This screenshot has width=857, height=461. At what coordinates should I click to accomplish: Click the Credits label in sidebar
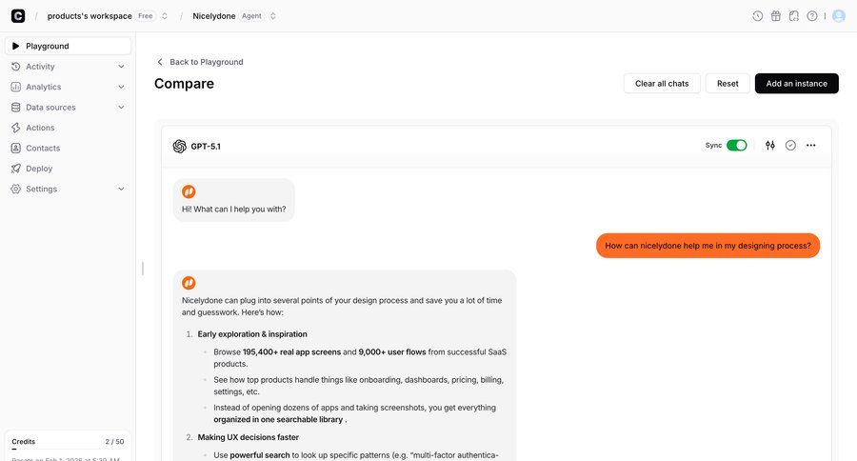point(24,441)
